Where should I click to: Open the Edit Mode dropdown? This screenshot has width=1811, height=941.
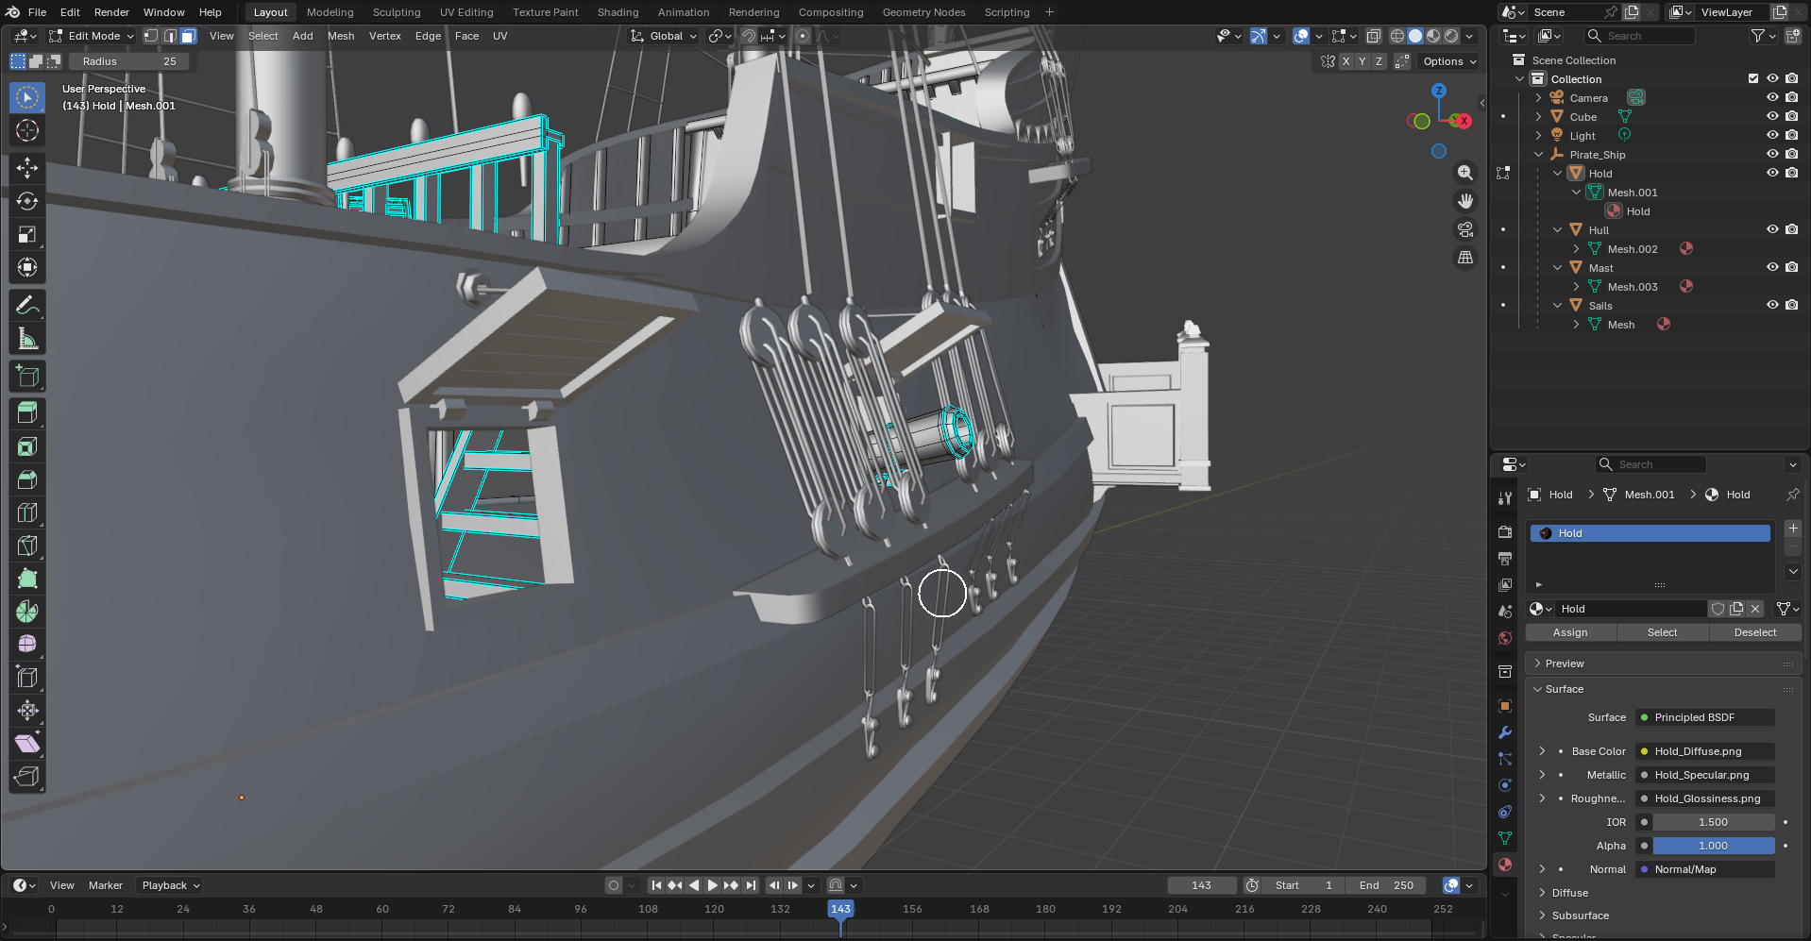[93, 36]
